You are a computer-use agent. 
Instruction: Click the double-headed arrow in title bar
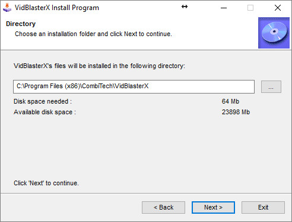pos(185,7)
